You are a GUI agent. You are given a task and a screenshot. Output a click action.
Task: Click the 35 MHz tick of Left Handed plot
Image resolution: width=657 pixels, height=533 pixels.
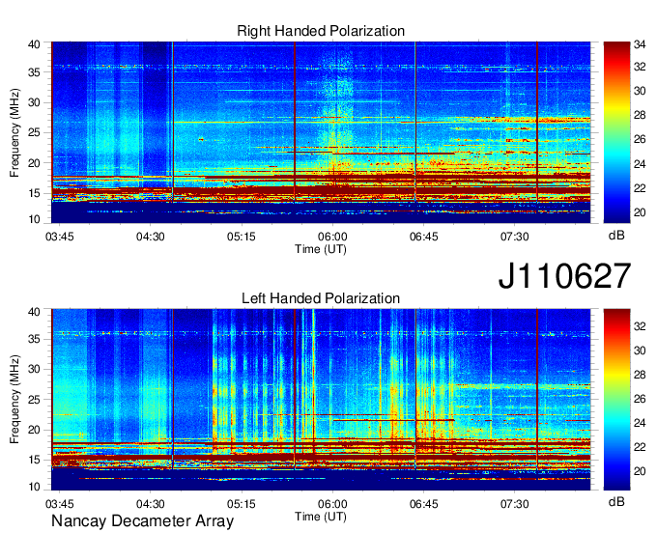click(34, 339)
